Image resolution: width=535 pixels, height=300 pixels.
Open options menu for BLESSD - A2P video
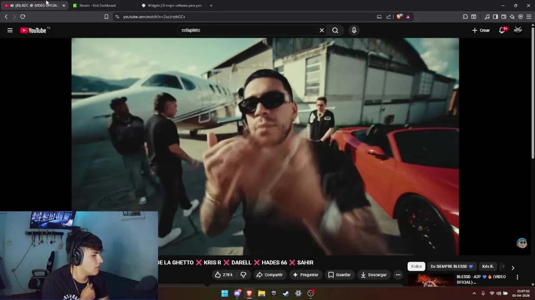[517, 277]
